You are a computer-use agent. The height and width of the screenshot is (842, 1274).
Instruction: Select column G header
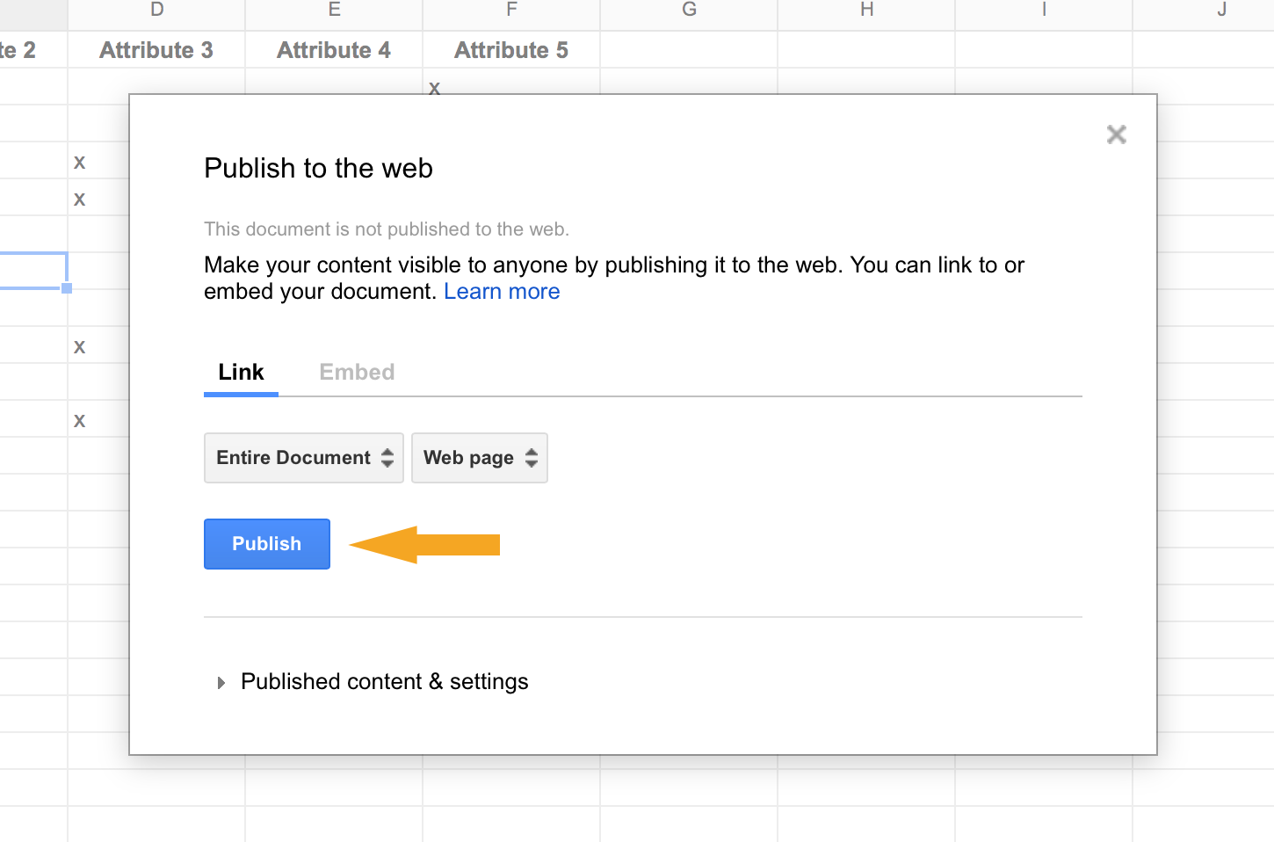point(688,11)
